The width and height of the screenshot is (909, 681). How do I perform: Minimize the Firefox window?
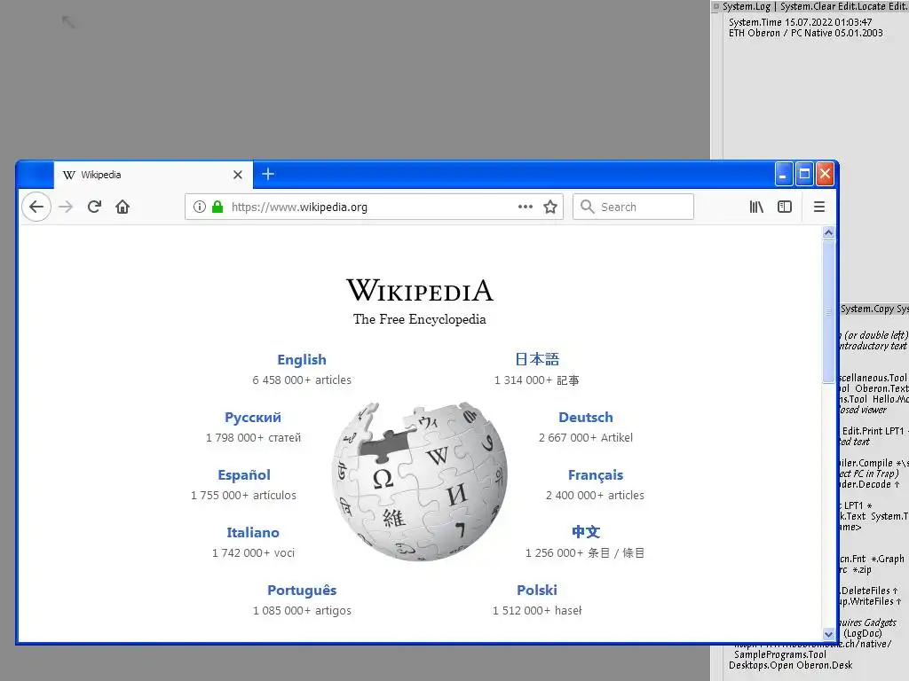783,174
